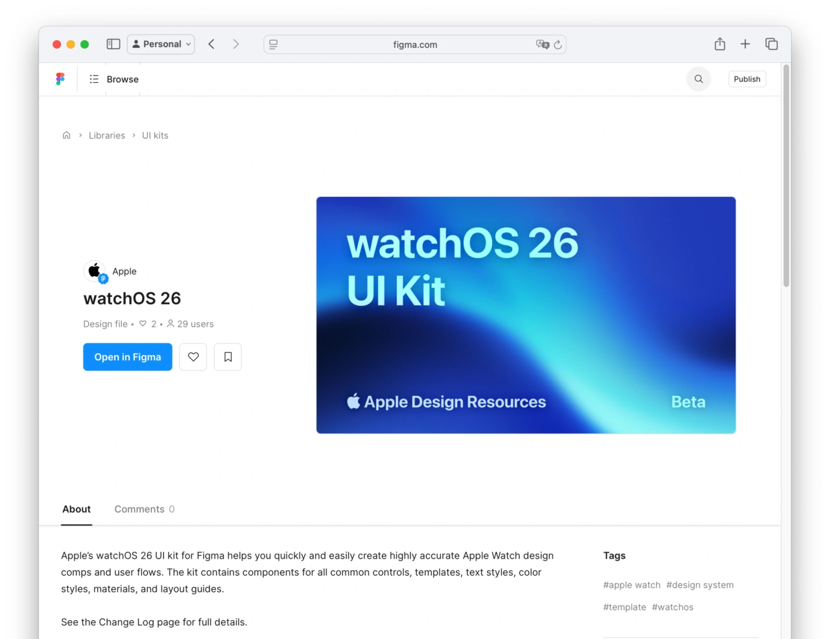Click the watchOS 26 UI Kit cover image
This screenshot has width=830, height=639.
[526, 314]
